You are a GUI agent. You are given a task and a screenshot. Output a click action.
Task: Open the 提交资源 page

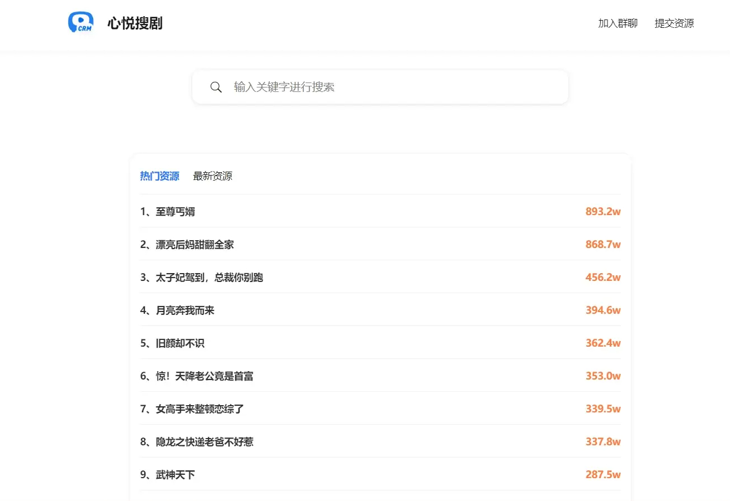pyautogui.click(x=674, y=23)
